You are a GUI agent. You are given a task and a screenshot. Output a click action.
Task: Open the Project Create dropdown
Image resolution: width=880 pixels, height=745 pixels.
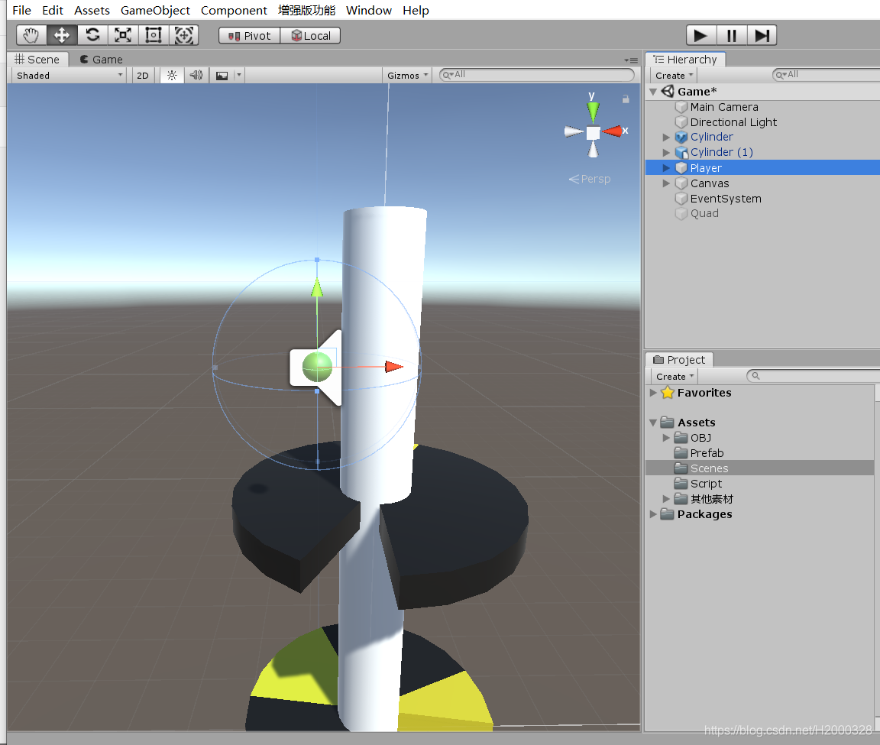[675, 376]
